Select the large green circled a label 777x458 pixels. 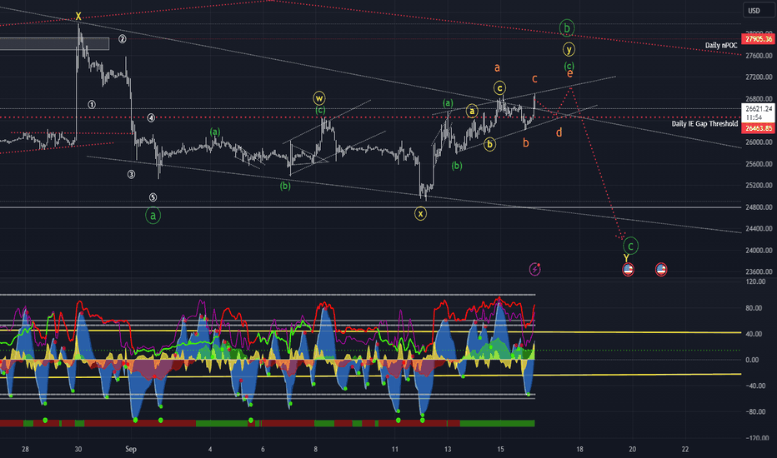[x=153, y=216]
